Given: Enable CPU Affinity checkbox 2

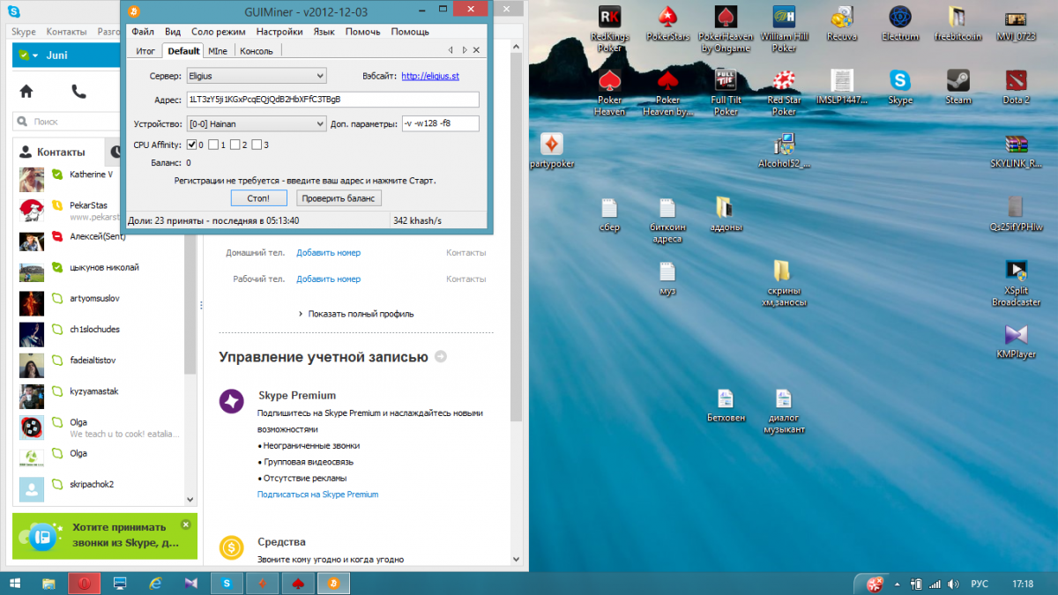Looking at the screenshot, I should (x=235, y=145).
